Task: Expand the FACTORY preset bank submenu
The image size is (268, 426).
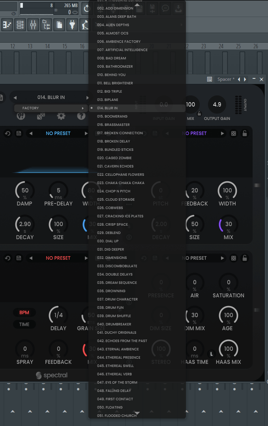Action: point(51,108)
